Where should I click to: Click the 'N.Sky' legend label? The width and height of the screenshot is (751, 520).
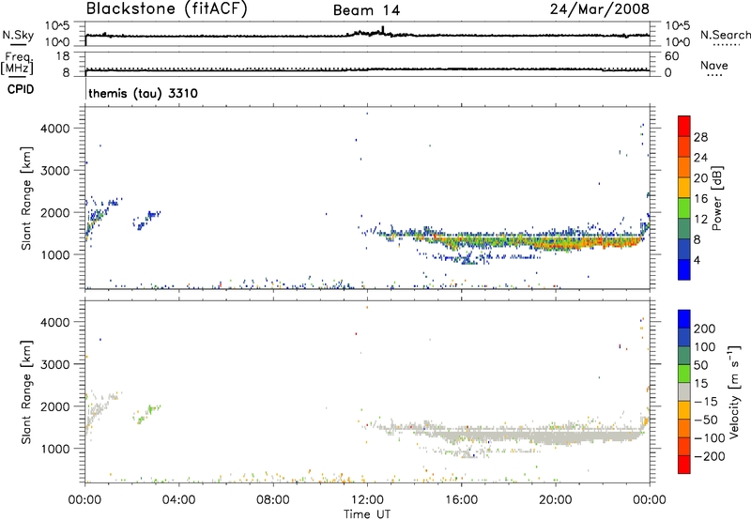pyautogui.click(x=18, y=35)
